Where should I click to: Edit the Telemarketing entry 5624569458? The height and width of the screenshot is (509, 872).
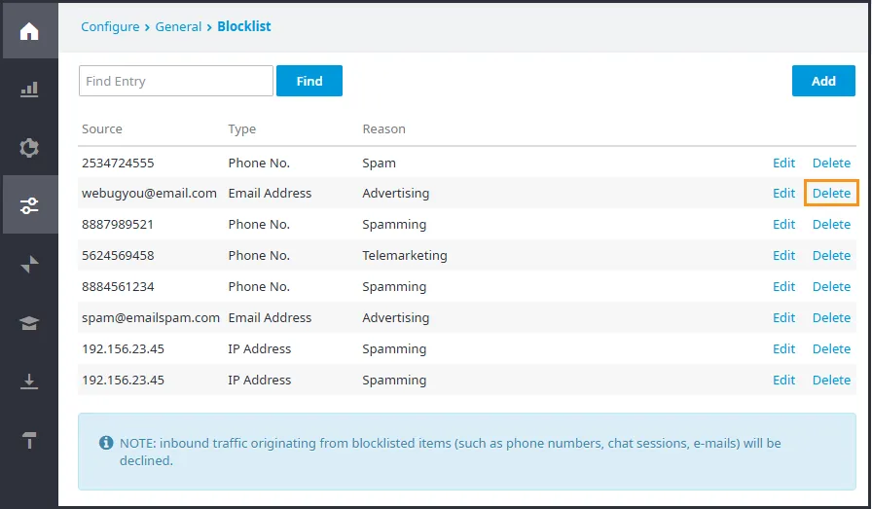point(784,255)
